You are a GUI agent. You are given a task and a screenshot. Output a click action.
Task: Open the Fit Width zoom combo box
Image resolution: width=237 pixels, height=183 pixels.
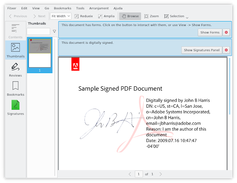click(61, 16)
